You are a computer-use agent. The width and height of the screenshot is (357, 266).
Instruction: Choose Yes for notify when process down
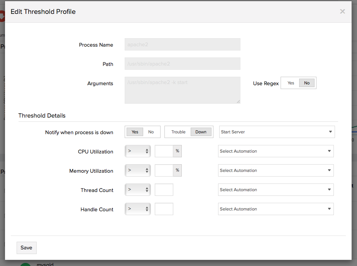[135, 132]
